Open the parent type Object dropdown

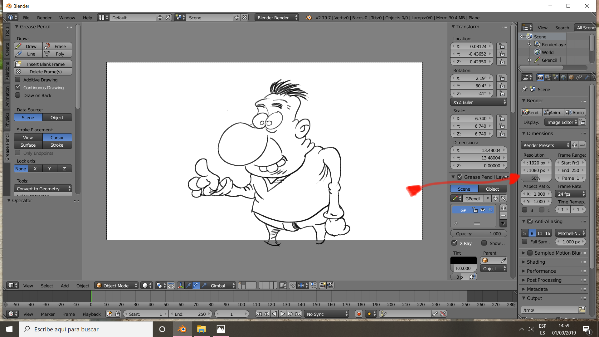tap(494, 268)
